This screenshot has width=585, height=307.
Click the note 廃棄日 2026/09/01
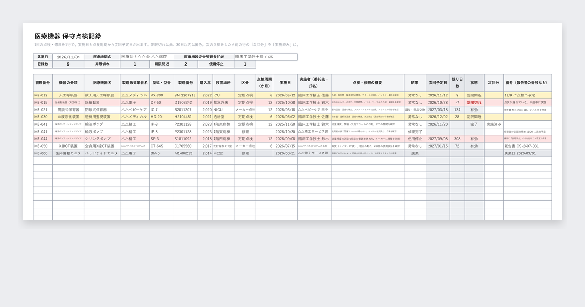(527, 153)
